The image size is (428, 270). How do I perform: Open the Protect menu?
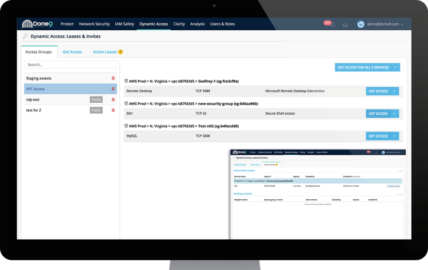67,24
